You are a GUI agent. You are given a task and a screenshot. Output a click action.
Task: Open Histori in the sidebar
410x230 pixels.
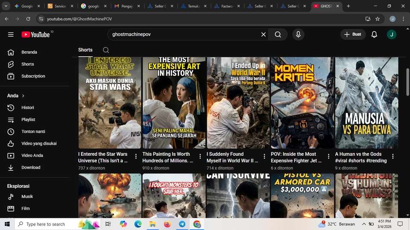click(x=27, y=108)
